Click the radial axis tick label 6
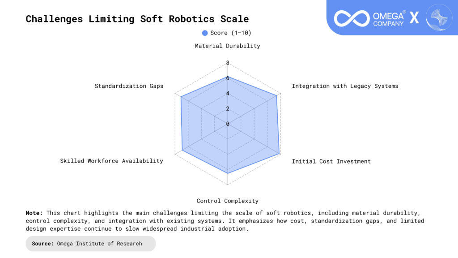 [228, 78]
